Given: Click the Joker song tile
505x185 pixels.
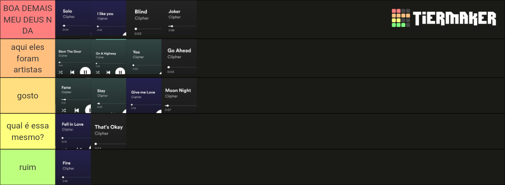Looking at the screenshot, I should point(179,19).
